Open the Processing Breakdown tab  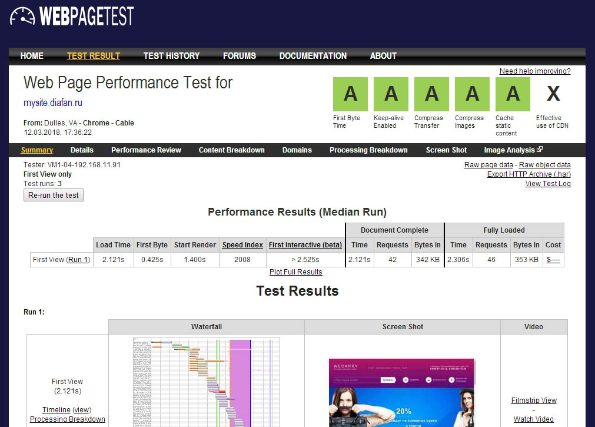click(x=368, y=150)
